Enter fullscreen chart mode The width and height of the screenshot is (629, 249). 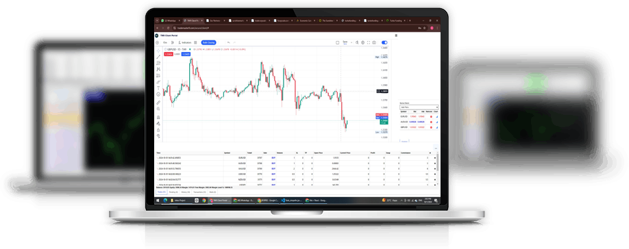pyautogui.click(x=368, y=42)
